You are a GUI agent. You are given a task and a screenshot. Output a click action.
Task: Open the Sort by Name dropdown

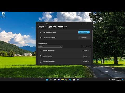tap(86, 46)
